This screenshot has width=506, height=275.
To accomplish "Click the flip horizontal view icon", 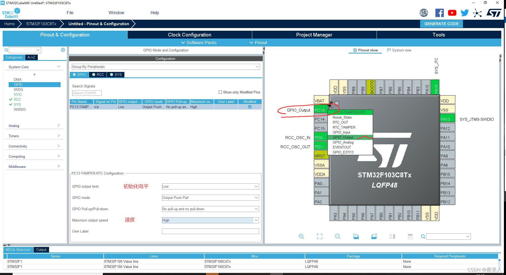I will [392, 236].
